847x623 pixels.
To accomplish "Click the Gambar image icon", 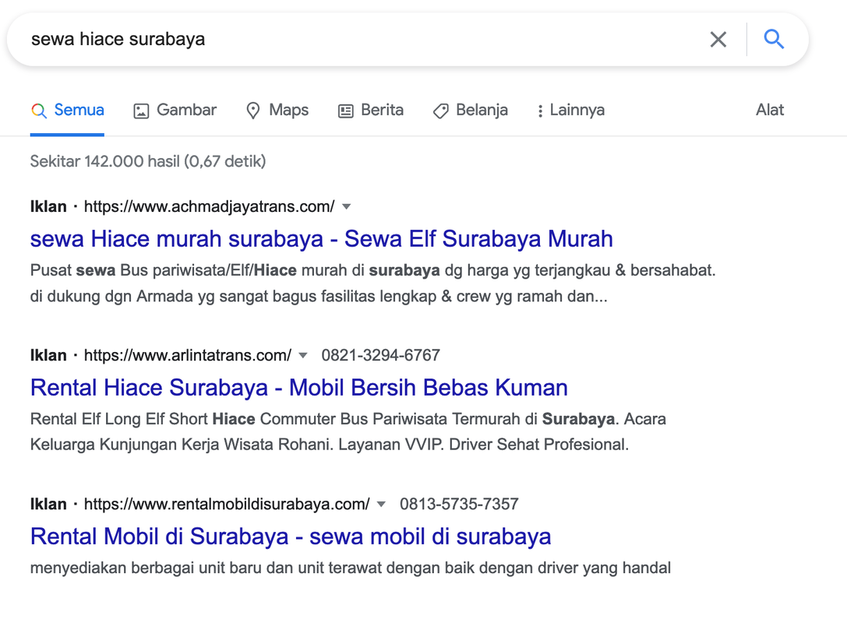I will point(141,111).
